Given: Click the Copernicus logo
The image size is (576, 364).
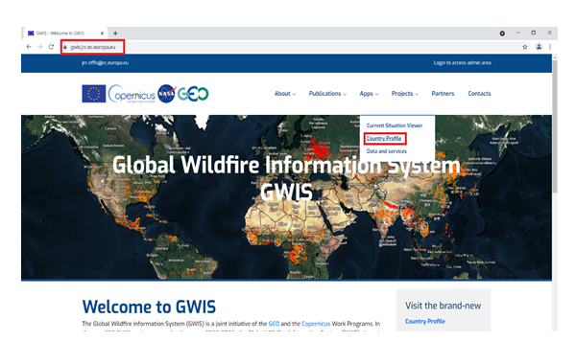Looking at the screenshot, I should point(132,94).
